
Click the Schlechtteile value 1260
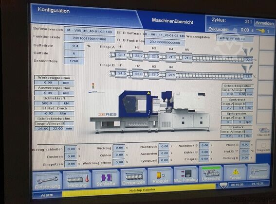tap(74, 61)
